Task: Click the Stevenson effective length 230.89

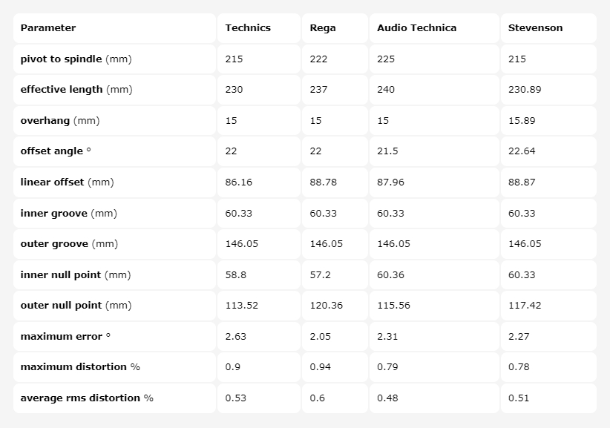Action: click(x=525, y=90)
